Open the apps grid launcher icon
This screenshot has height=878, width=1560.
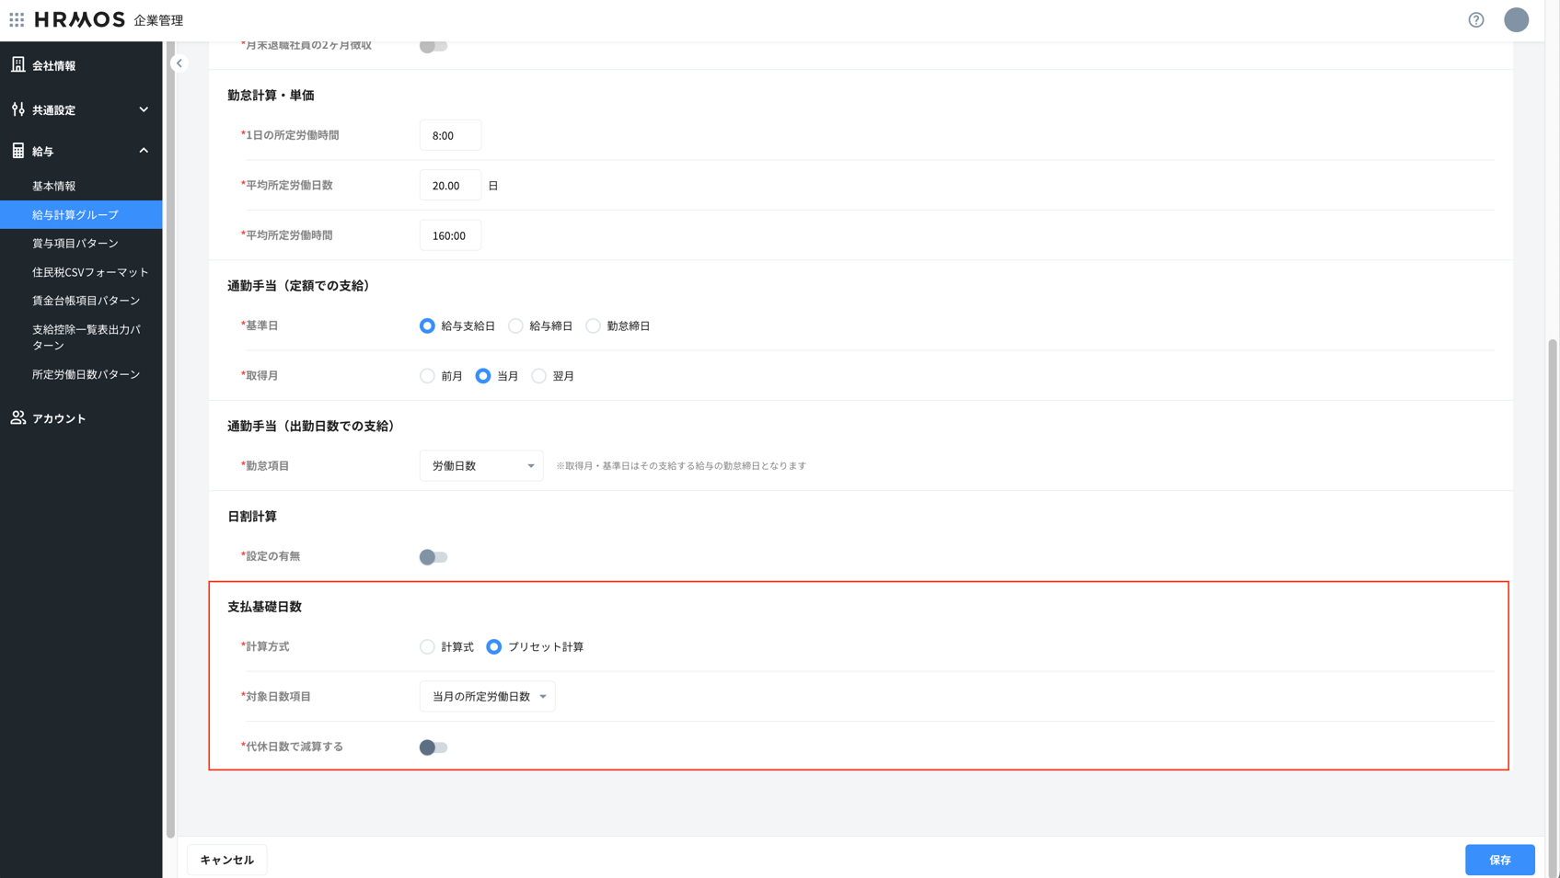17,19
